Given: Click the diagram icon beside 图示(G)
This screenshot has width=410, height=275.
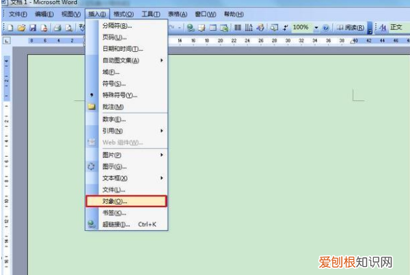Looking at the screenshot, I should coord(92,166).
